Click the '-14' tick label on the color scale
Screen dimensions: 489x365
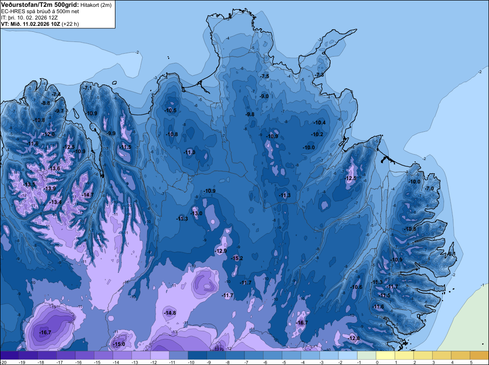pyautogui.click(x=116, y=362)
